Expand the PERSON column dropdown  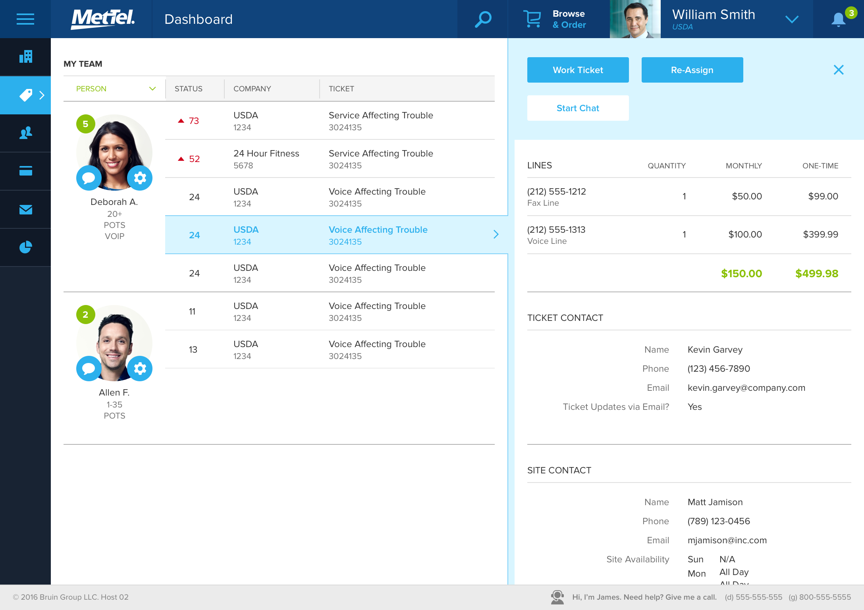(x=152, y=89)
